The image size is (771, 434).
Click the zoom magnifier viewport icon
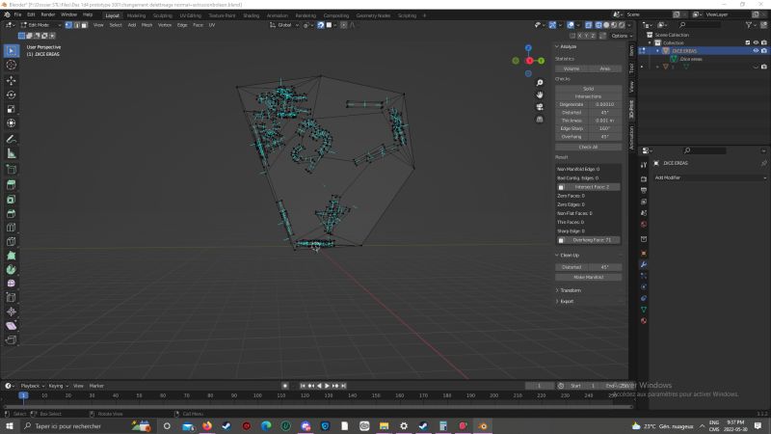(540, 83)
